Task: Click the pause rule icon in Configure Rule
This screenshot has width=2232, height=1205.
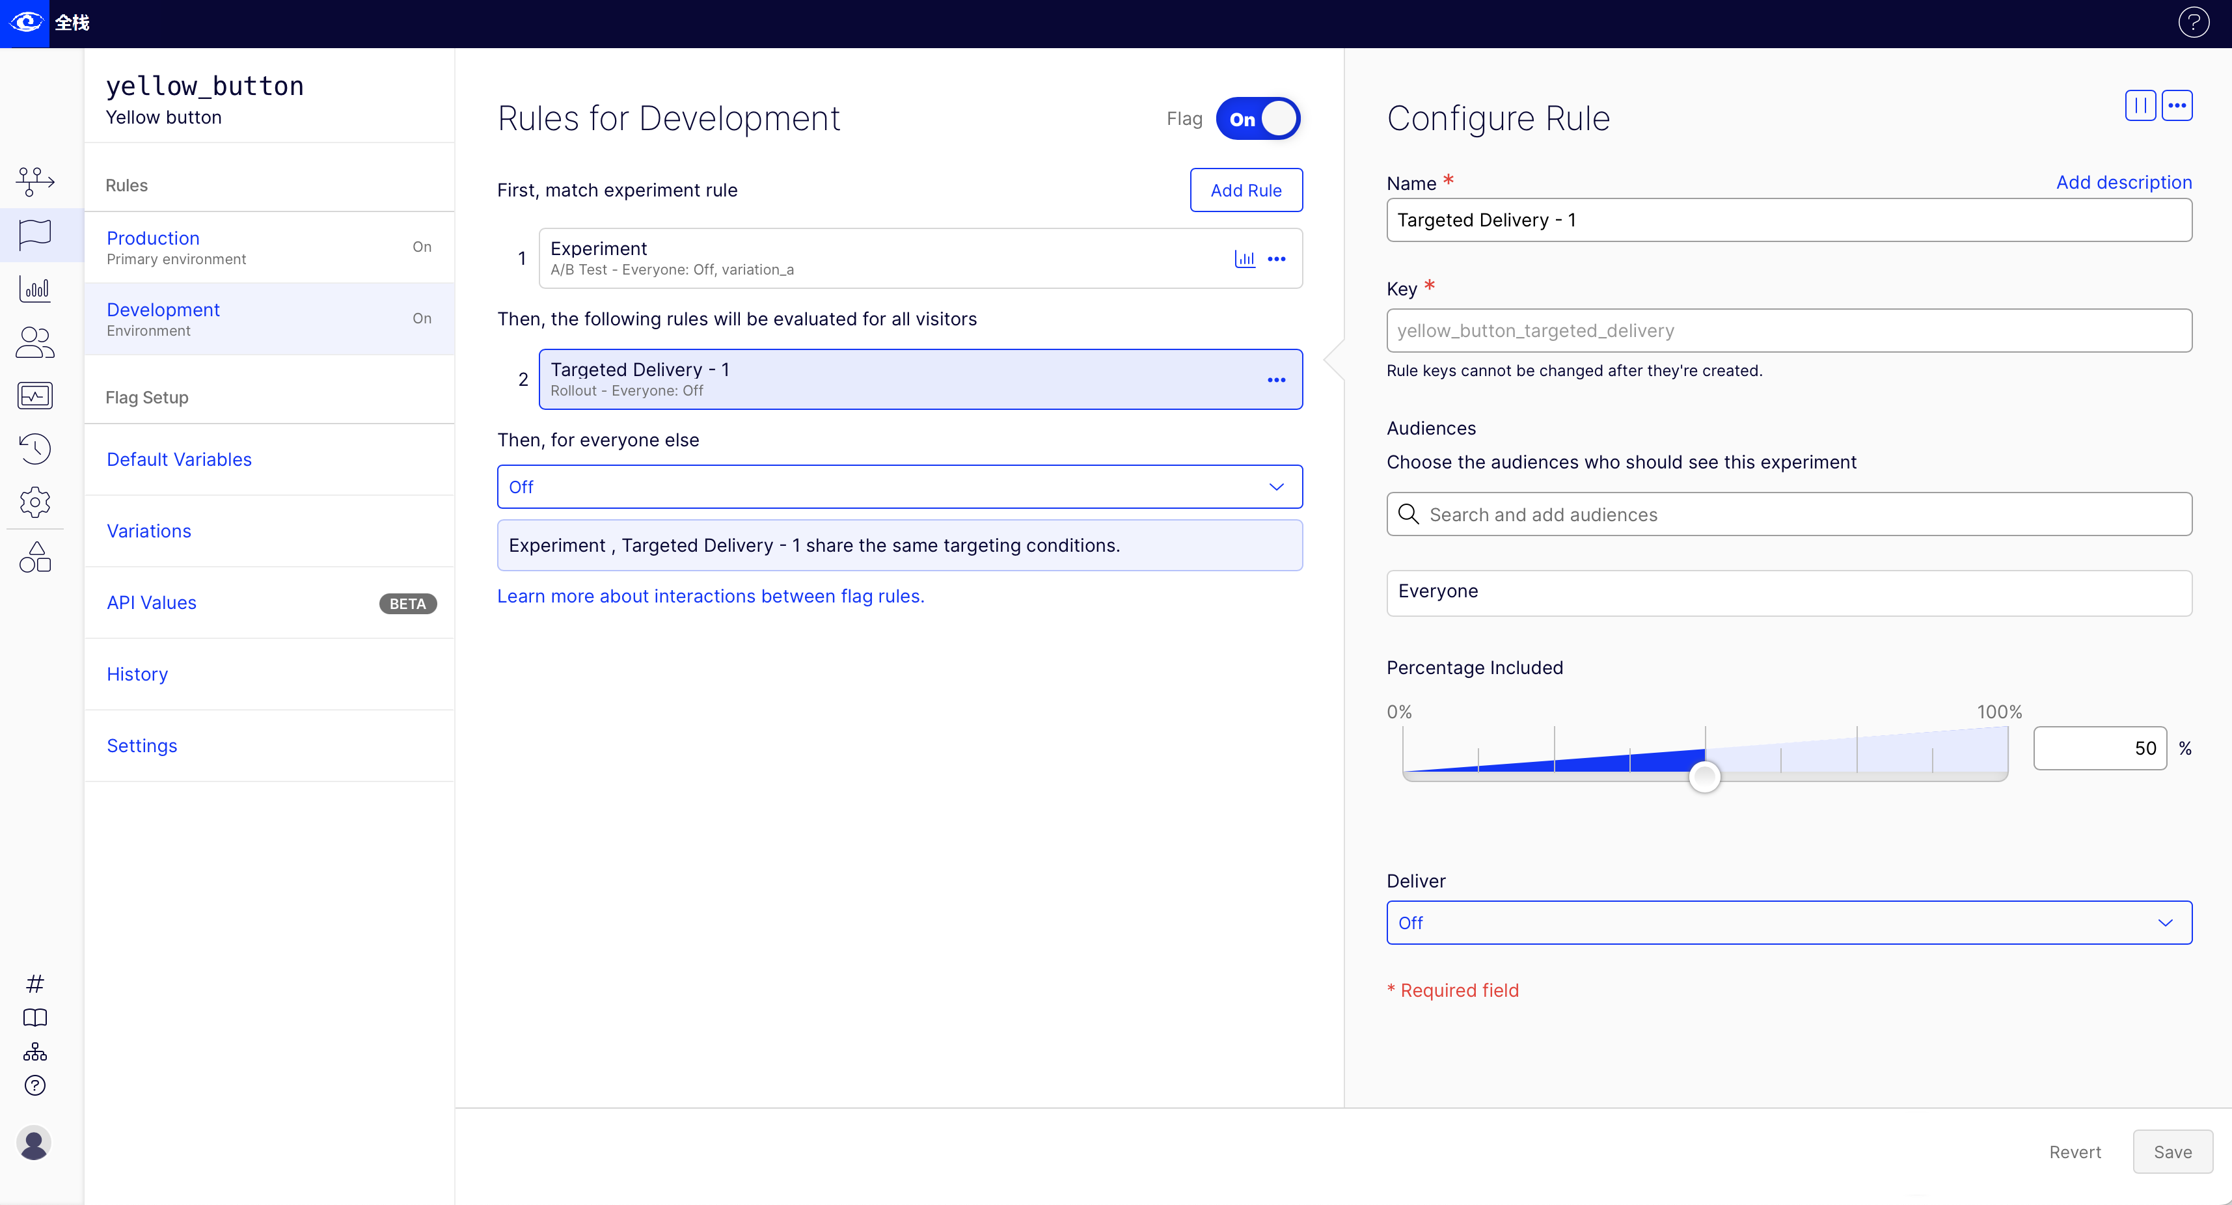Action: click(2140, 105)
